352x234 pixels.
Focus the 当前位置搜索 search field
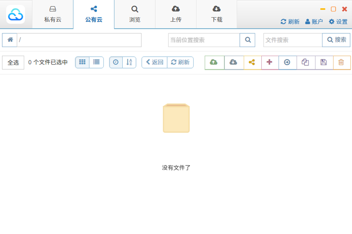(x=204, y=40)
